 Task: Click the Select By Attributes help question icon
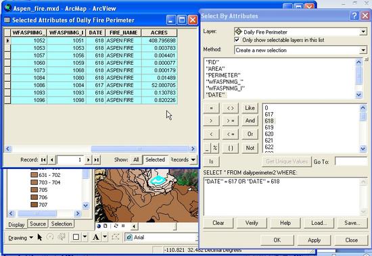point(354,16)
